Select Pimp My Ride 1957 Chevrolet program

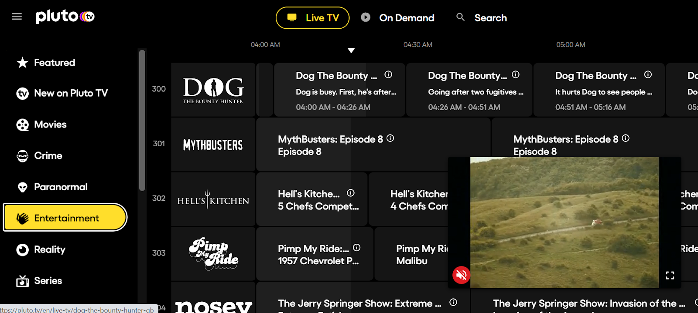point(315,254)
